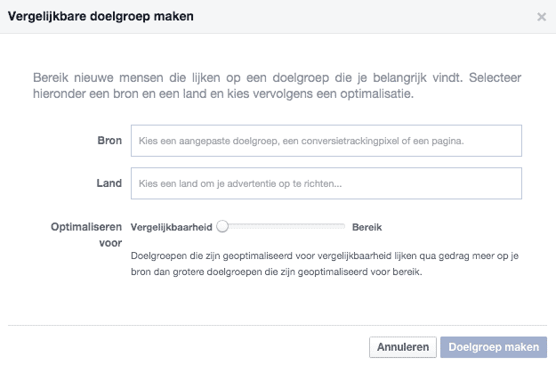The image size is (556, 365).
Task: Close the Vergelijkbare doelgroep maken dialog
Action: (x=542, y=17)
